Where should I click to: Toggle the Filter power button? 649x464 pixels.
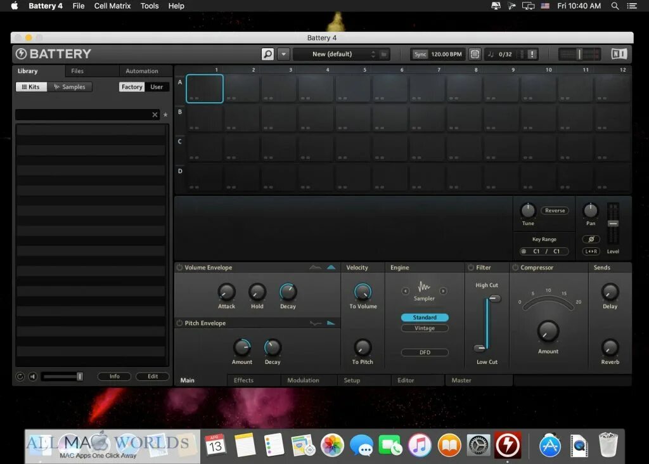pos(471,267)
